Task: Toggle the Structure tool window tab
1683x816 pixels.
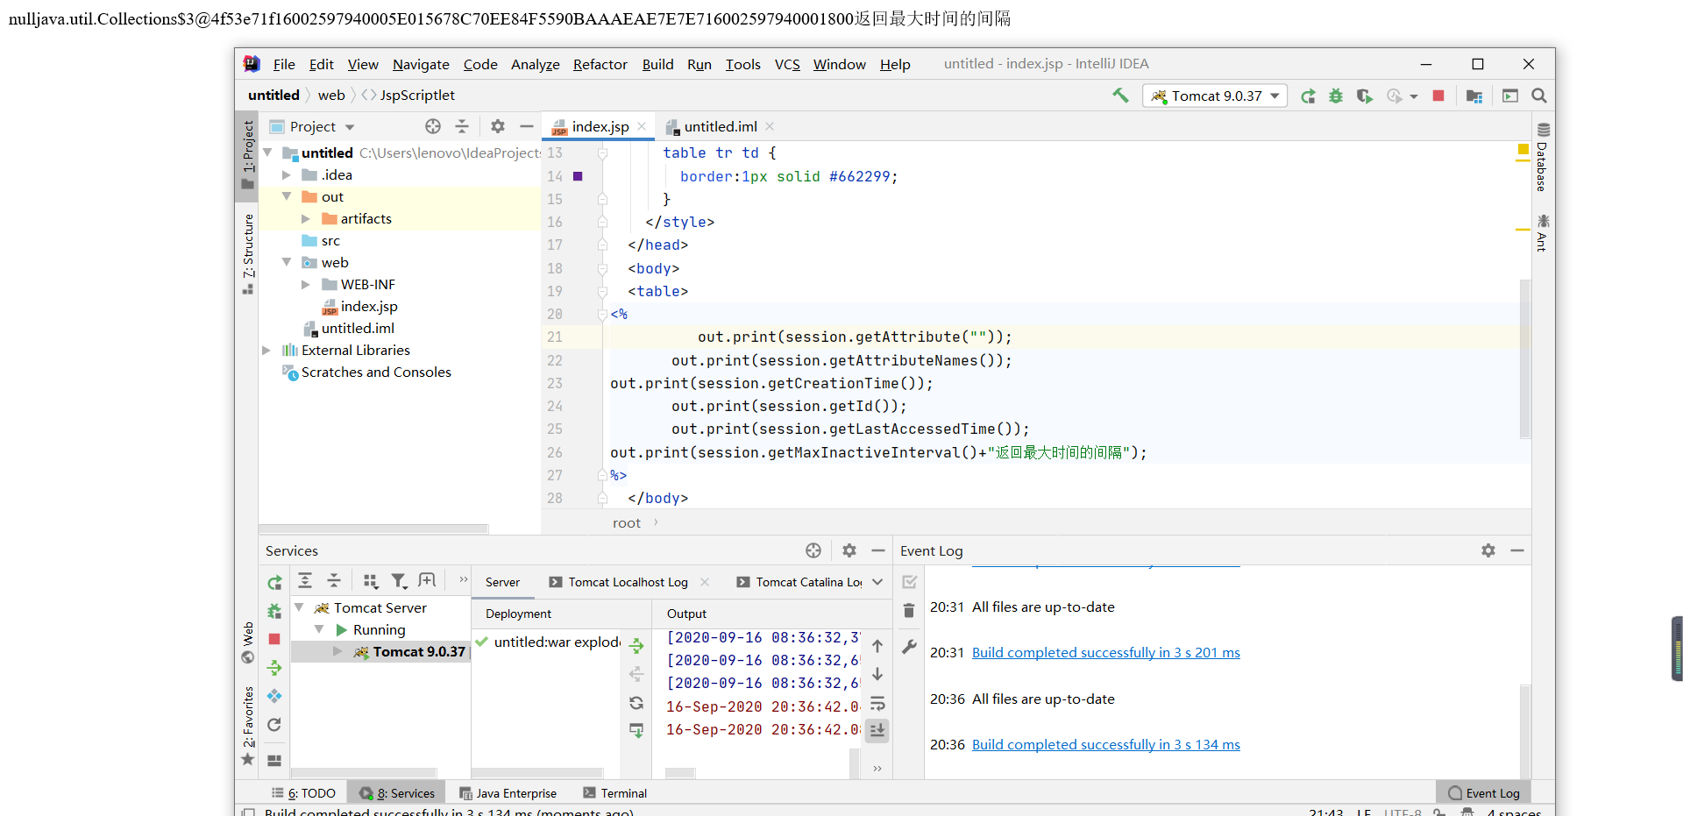Action: 247,254
